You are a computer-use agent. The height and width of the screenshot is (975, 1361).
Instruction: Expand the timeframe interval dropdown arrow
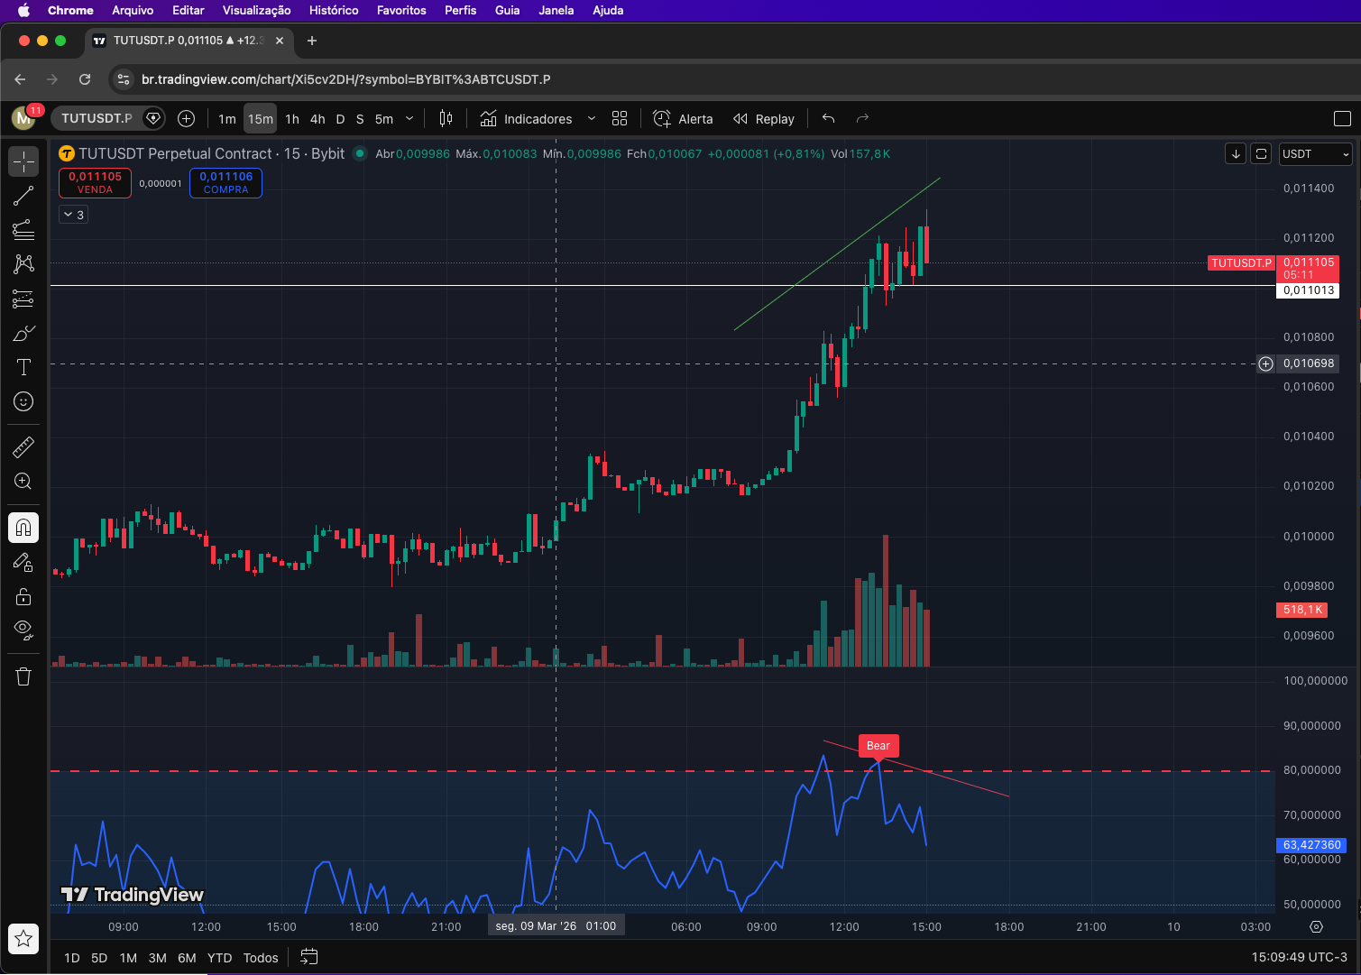409,119
